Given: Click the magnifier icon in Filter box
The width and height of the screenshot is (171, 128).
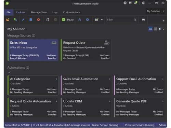Looking at the screenshot, I should click(135, 20).
